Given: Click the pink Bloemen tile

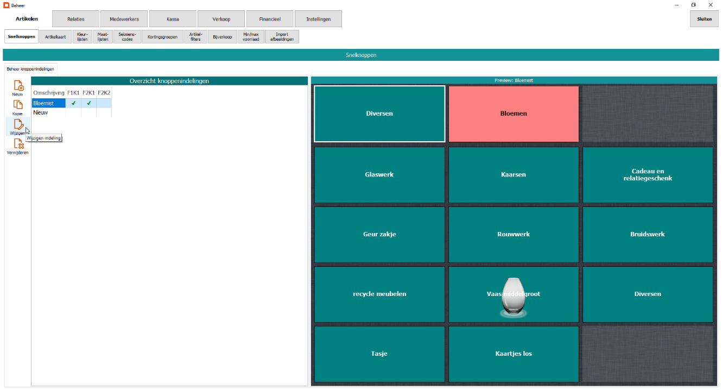Looking at the screenshot, I should click(x=514, y=114).
